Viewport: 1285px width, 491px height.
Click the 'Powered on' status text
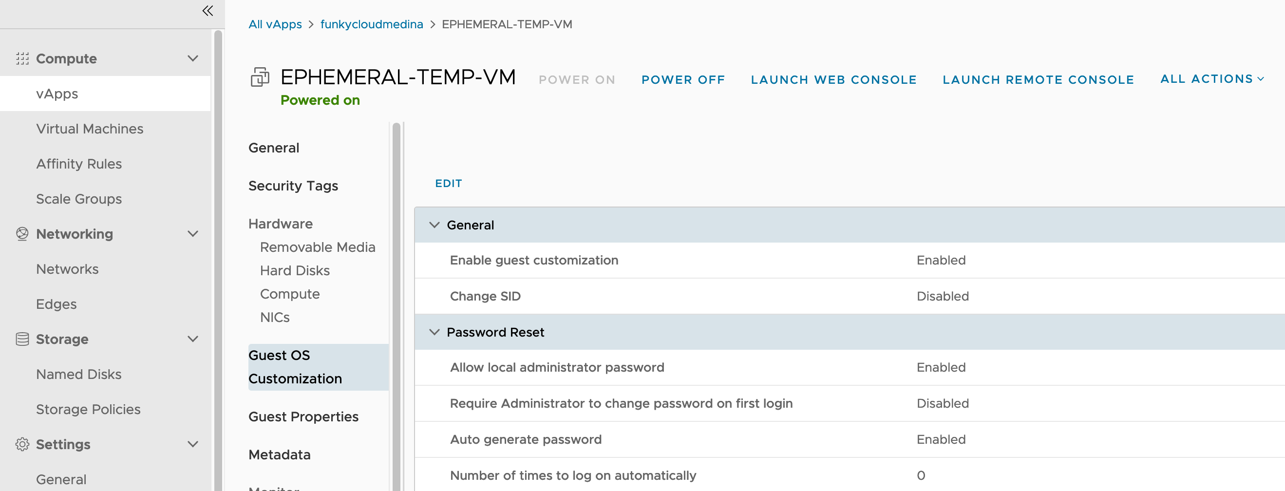320,100
